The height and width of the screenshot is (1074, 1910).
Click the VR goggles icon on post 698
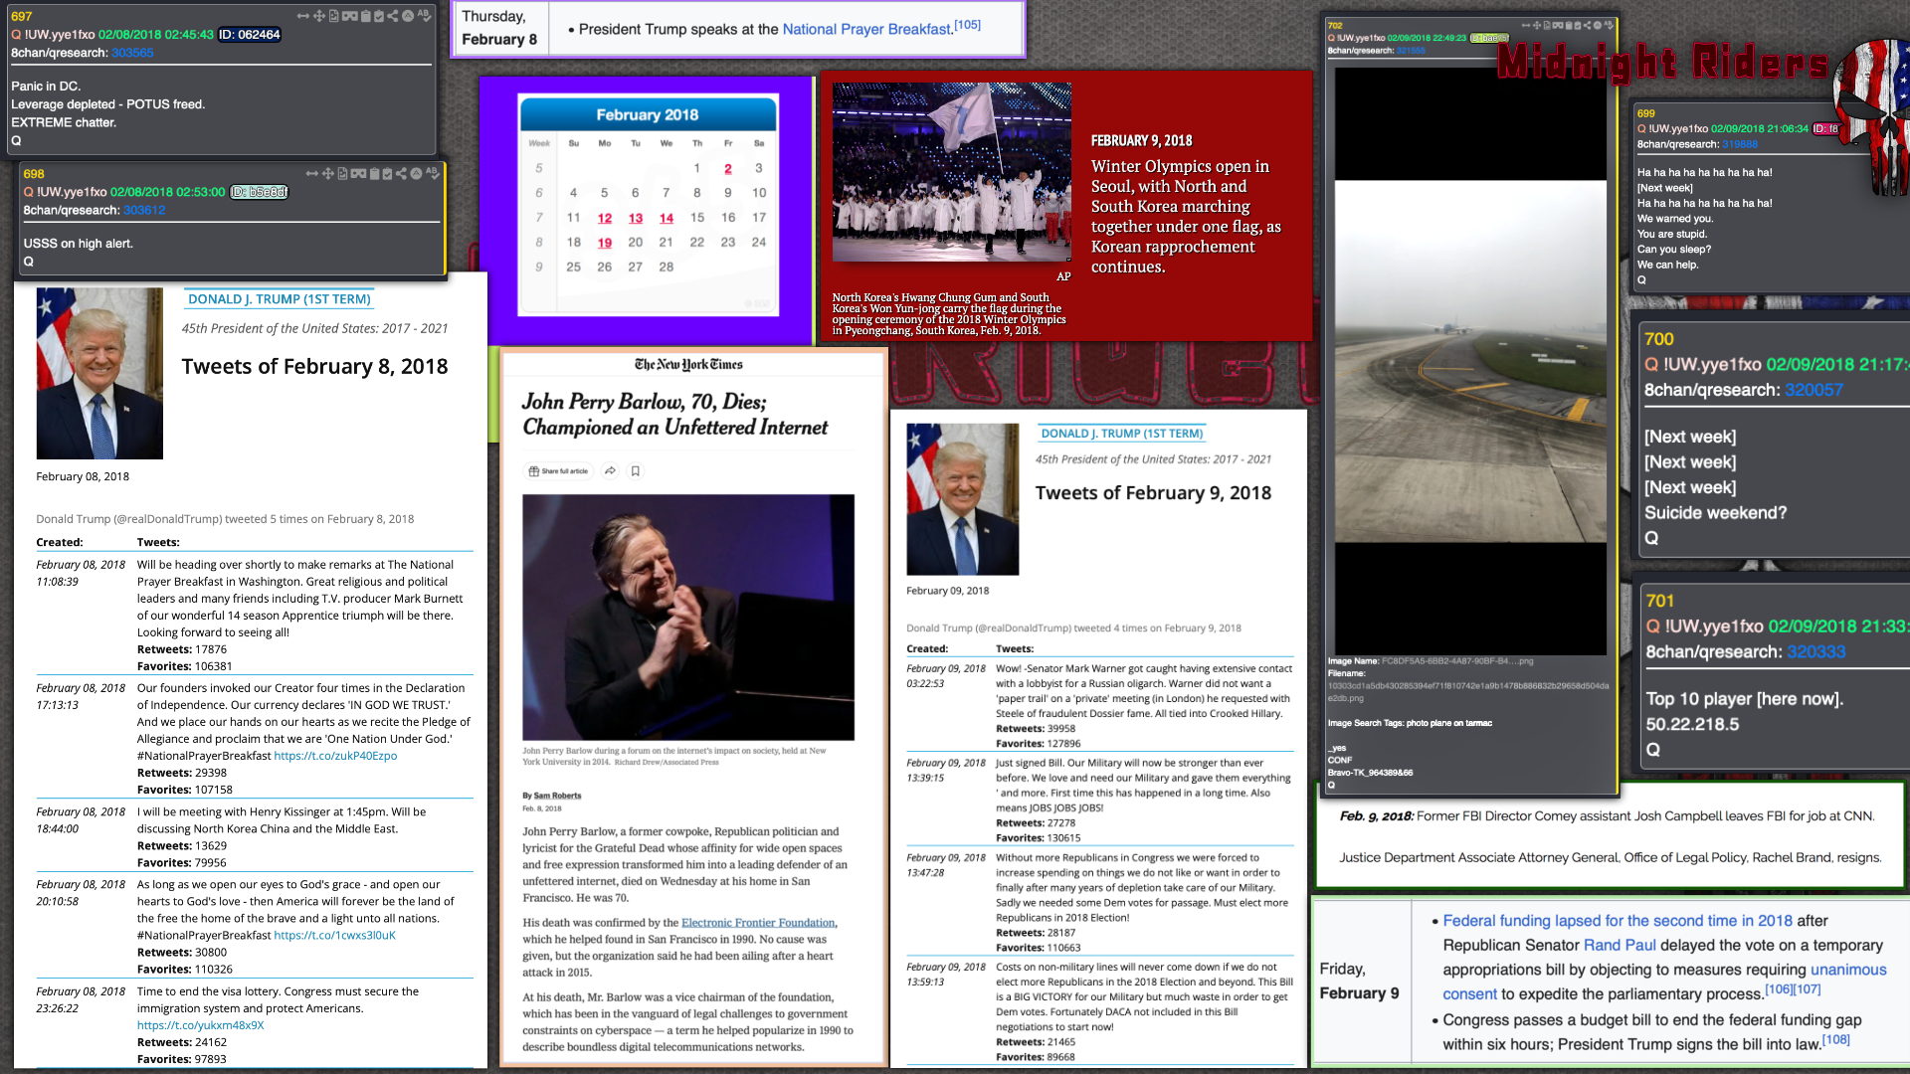(x=359, y=173)
